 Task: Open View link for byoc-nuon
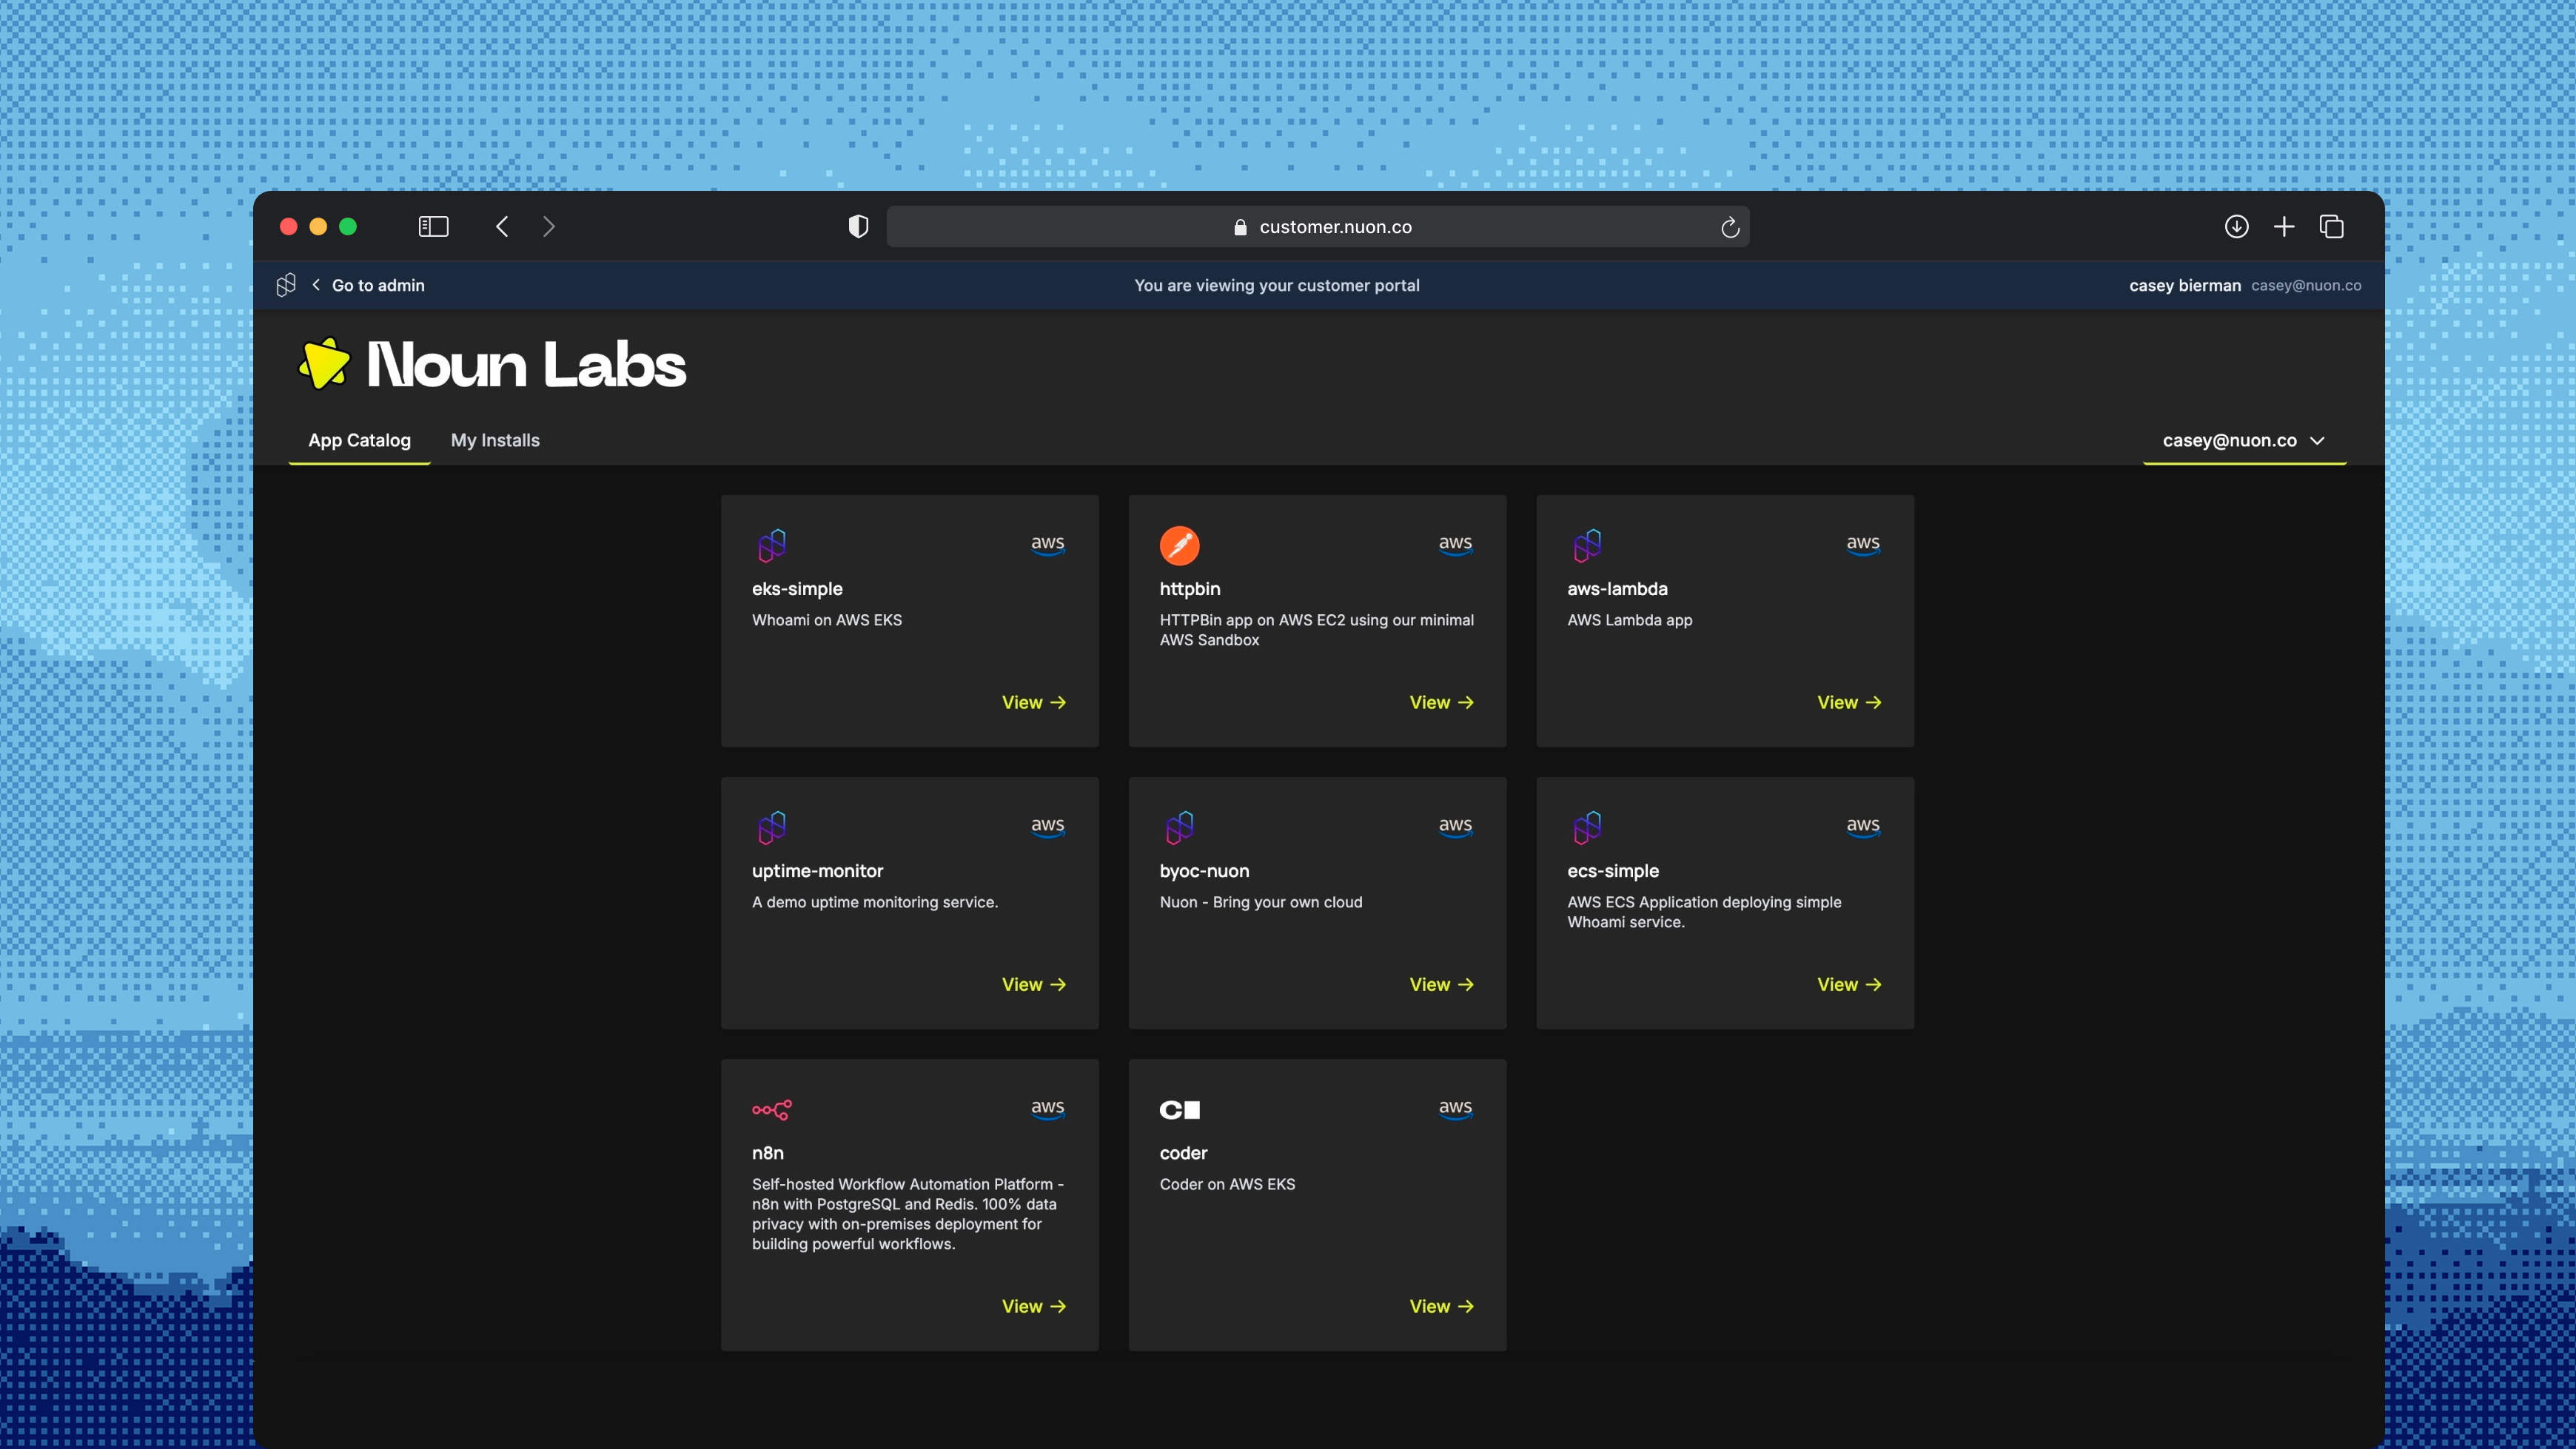(1441, 984)
